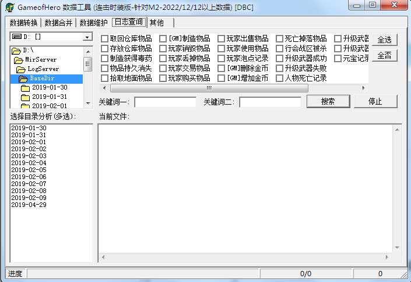Click the LogServer folder icon

21,70
